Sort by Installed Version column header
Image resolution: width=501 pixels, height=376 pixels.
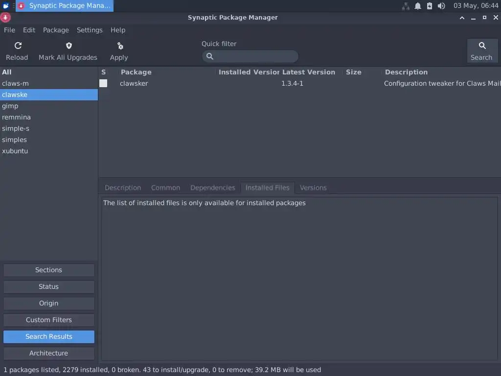(249, 72)
